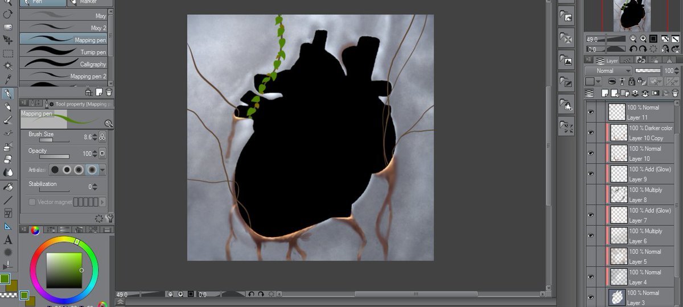The height and width of the screenshot is (307, 683).
Task: Click the main green color swatch
Action: 5,279
